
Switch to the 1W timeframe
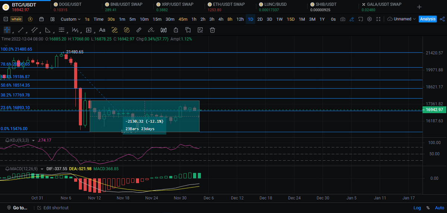click(x=279, y=19)
